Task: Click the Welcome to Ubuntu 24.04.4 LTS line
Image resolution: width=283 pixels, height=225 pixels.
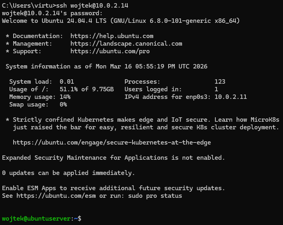Action: coord(121,21)
